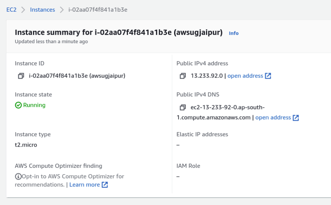Open the Info link beside instance summary
This screenshot has height=205, width=331.
tap(234, 33)
